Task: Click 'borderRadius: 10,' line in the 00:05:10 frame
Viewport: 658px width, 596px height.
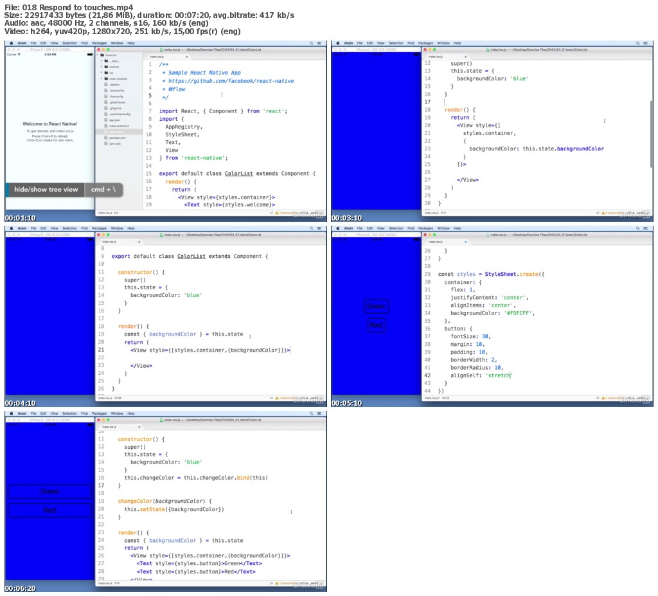Action: click(477, 368)
